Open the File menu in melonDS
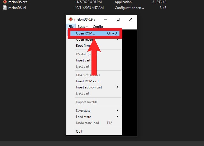 click(x=71, y=27)
